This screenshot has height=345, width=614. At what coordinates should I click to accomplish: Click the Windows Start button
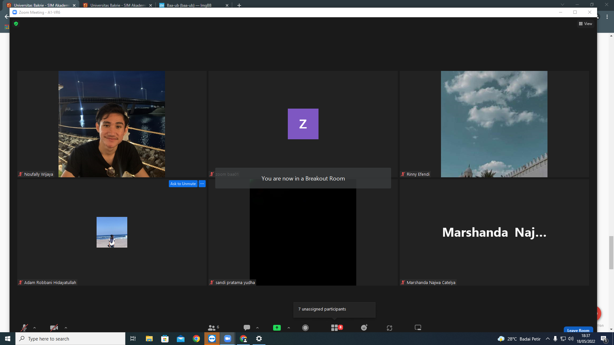point(8,339)
